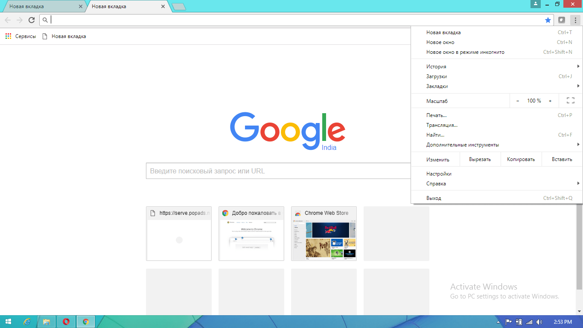Click the browser forward arrow

point(20,20)
